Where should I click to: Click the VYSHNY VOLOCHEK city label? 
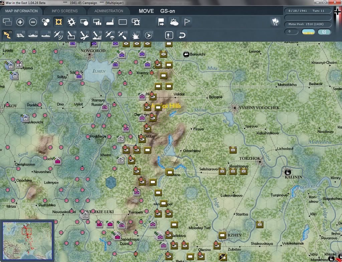[x=259, y=108]
